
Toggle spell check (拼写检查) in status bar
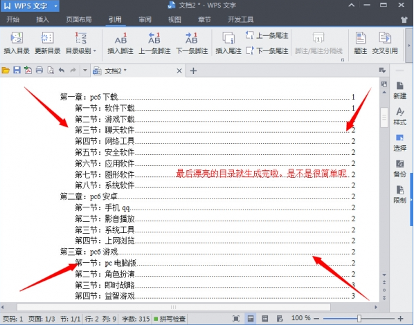point(170,319)
